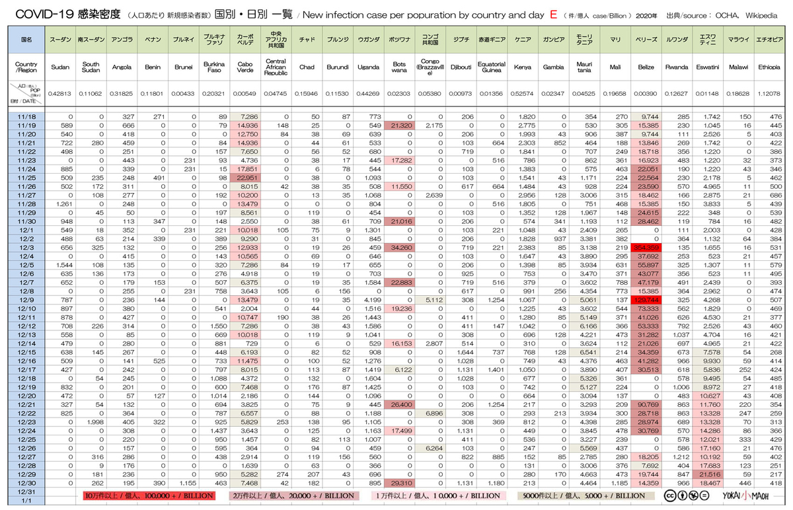
Task: Click Sudan population value 0.42813
Action: pos(60,94)
